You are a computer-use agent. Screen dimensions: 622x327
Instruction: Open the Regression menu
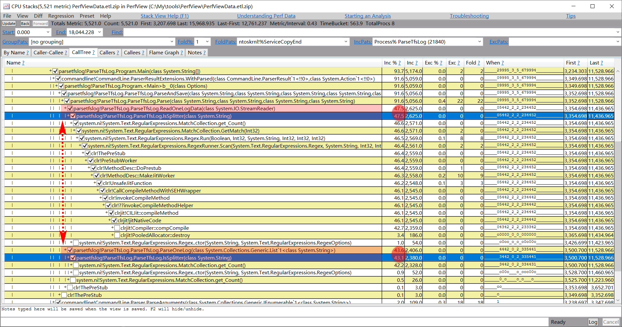point(61,16)
